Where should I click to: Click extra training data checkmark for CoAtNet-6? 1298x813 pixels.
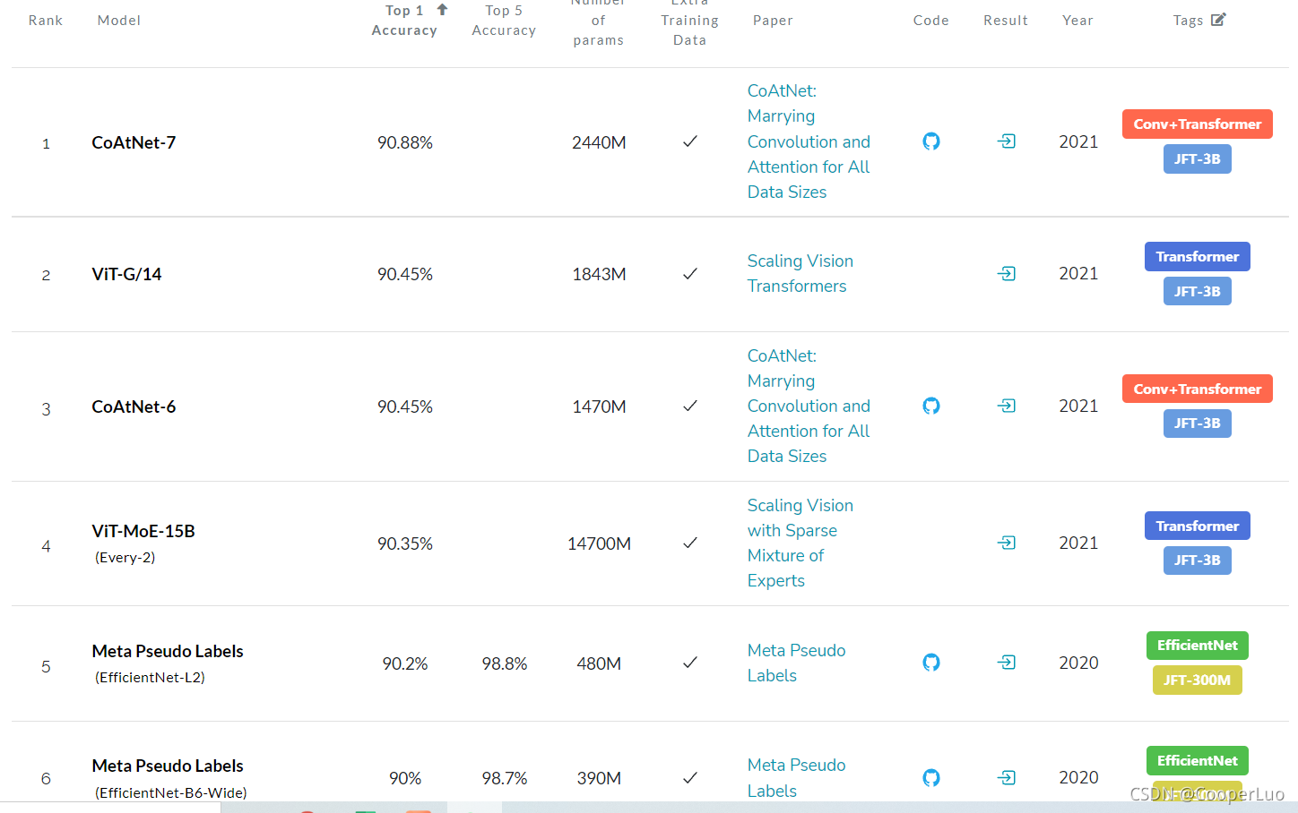click(x=690, y=406)
